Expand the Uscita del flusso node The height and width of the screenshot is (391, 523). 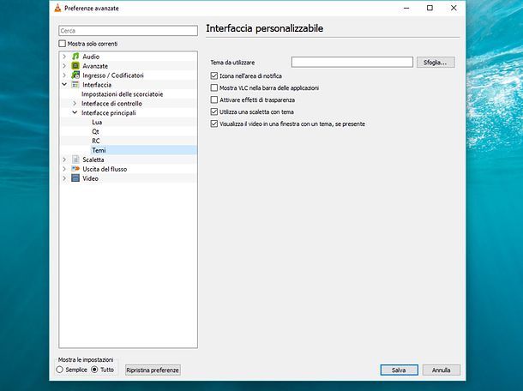(x=64, y=169)
